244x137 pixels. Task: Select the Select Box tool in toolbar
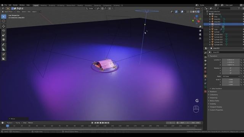pos(3,16)
